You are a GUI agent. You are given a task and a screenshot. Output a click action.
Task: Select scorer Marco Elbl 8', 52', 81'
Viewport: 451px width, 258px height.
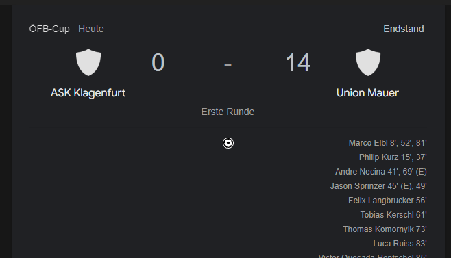click(387, 143)
